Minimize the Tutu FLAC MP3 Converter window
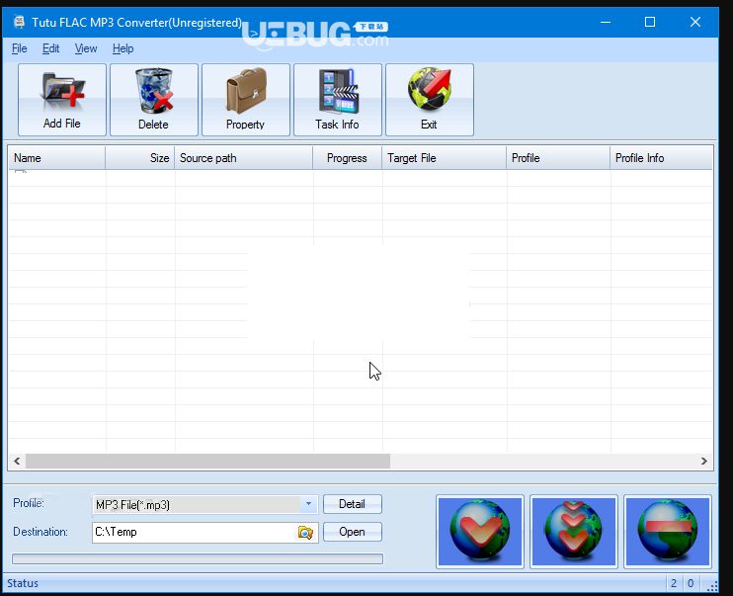The height and width of the screenshot is (596, 733). [606, 22]
